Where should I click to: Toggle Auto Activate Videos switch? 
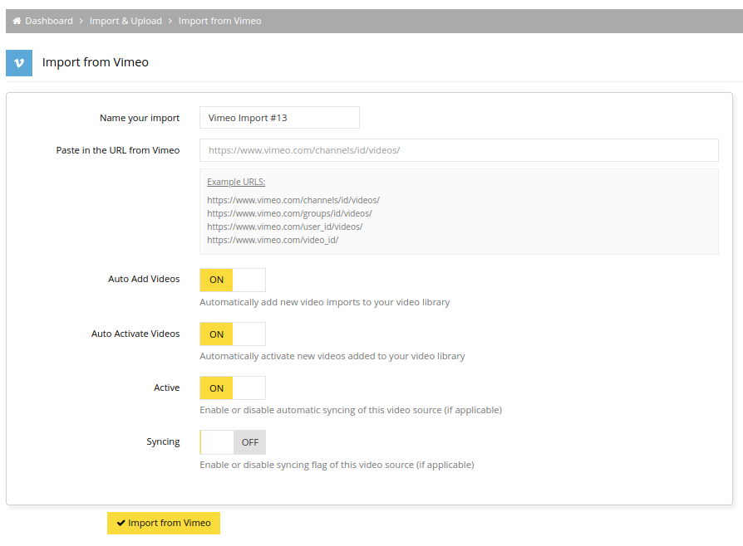[x=233, y=334]
